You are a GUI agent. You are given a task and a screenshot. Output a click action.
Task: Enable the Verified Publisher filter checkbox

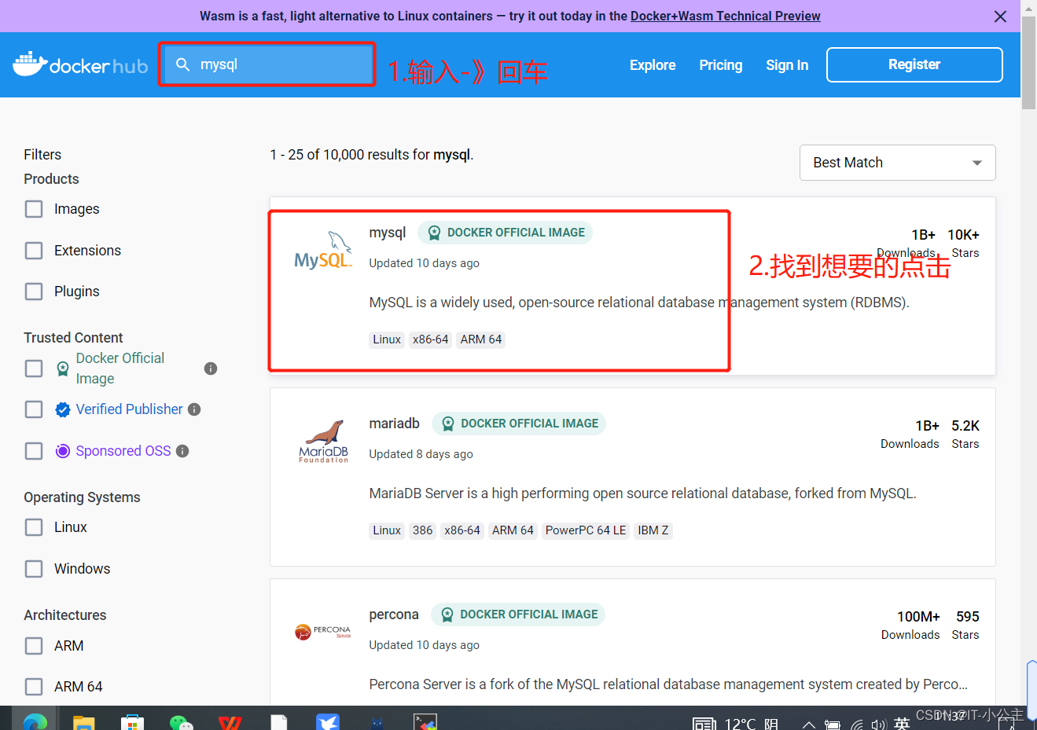(34, 409)
